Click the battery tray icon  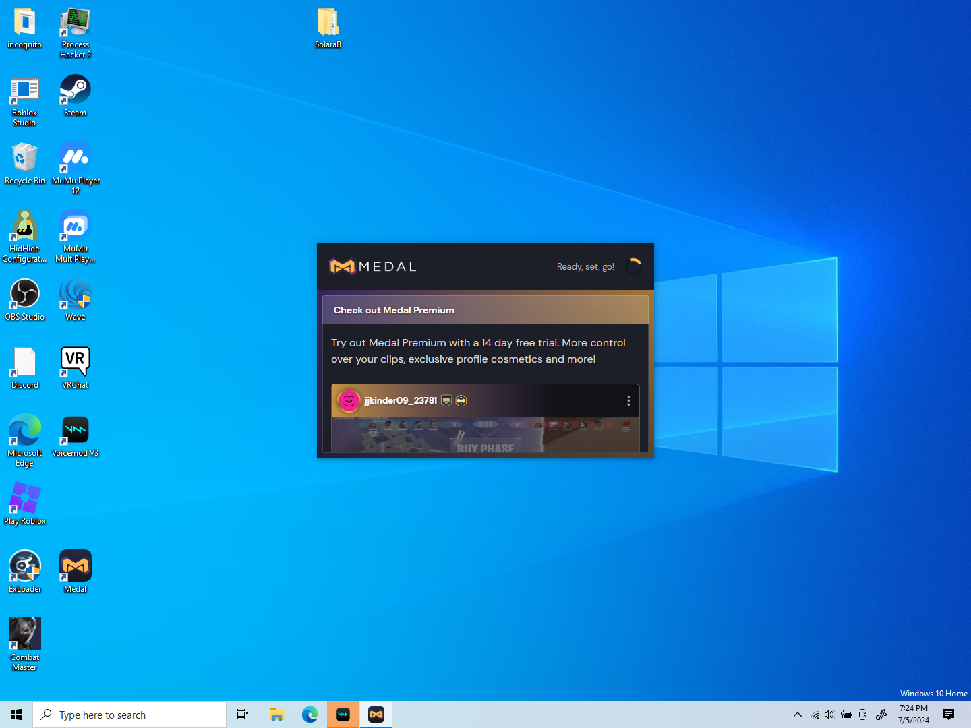click(846, 715)
